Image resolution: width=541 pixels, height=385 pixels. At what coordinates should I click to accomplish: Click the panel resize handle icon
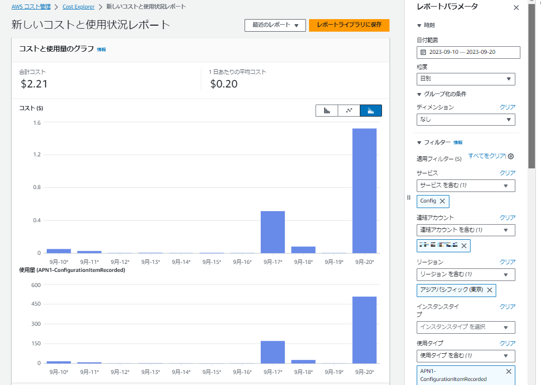(x=409, y=198)
